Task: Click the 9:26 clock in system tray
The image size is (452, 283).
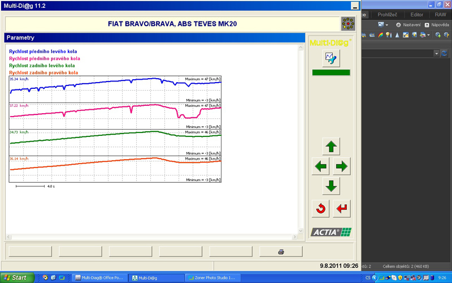Action: coord(442,278)
